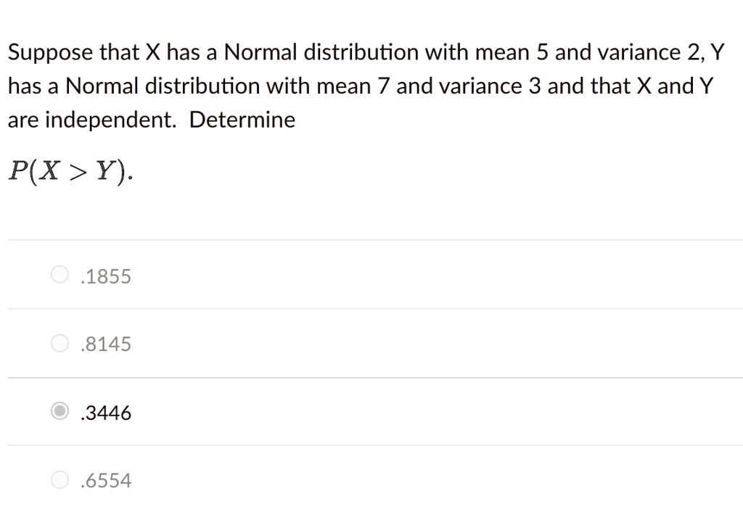The image size is (743, 520).
Task: Deselect the currently chosen .3446 option
Action: click(59, 411)
